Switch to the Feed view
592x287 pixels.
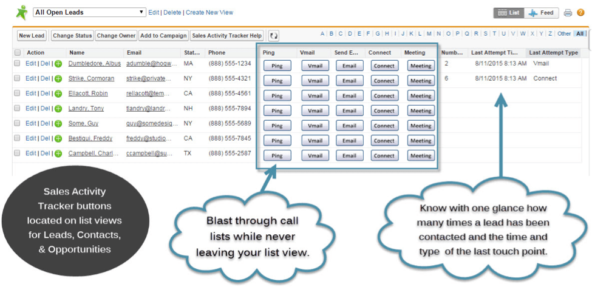pyautogui.click(x=541, y=13)
